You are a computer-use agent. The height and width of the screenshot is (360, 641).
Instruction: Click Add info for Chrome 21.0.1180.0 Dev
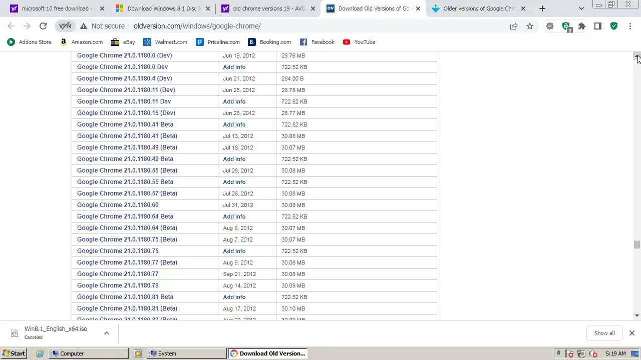(234, 67)
